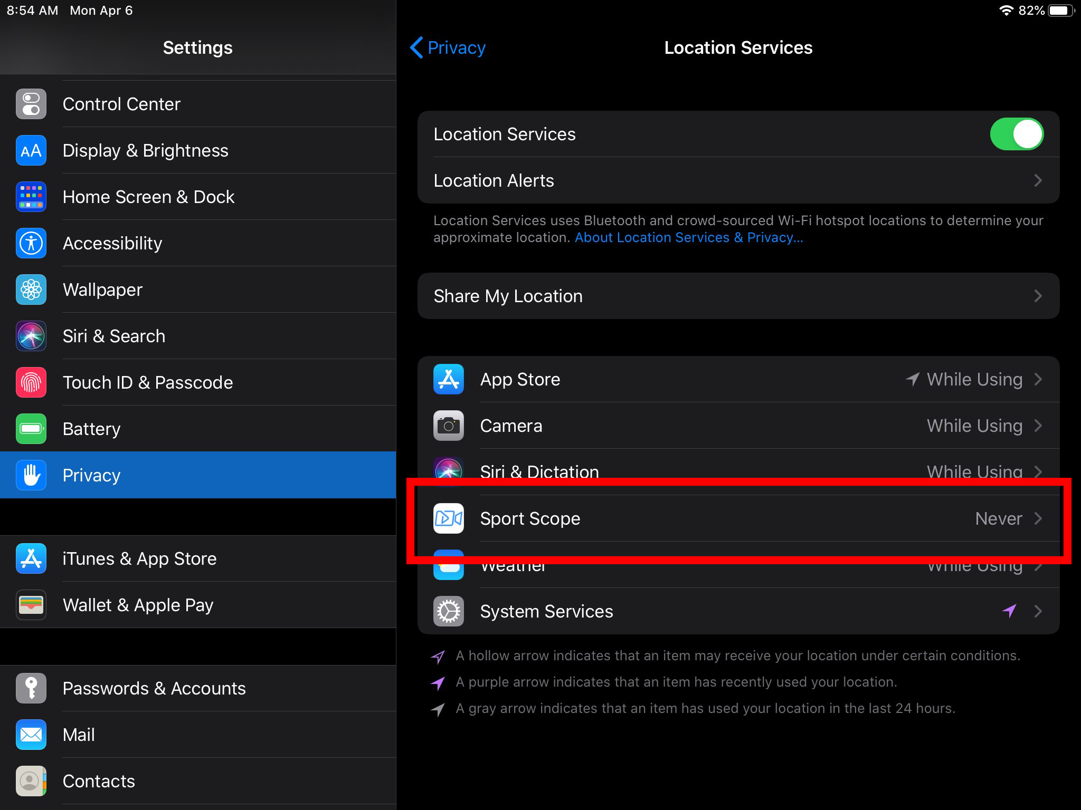Screen dimensions: 1081x810
Task: Tap the Wallet & Apple Pay card icon
Action: (31, 605)
